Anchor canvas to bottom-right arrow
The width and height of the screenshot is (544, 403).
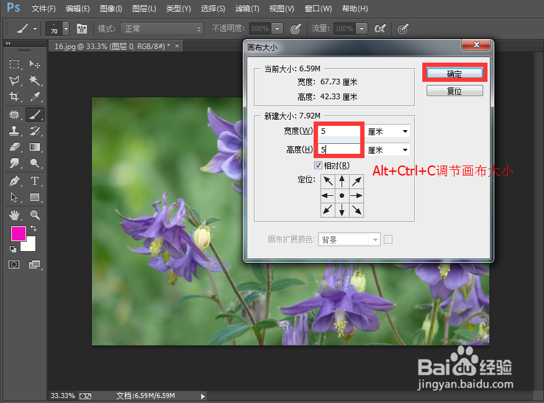coord(356,210)
